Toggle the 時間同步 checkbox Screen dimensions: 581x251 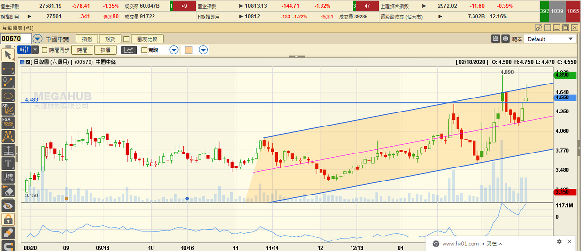click(x=45, y=50)
